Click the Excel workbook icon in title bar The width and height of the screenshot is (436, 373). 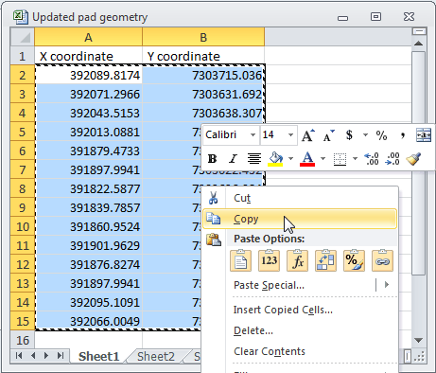(x=21, y=17)
